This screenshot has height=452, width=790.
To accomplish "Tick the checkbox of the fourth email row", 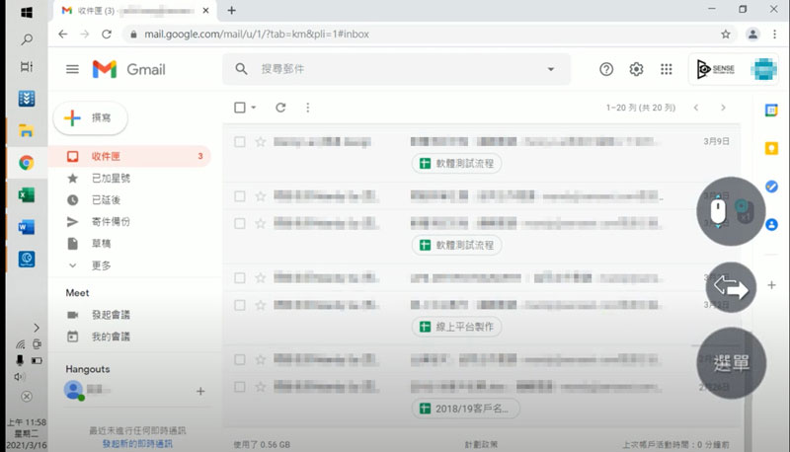I will pos(240,278).
